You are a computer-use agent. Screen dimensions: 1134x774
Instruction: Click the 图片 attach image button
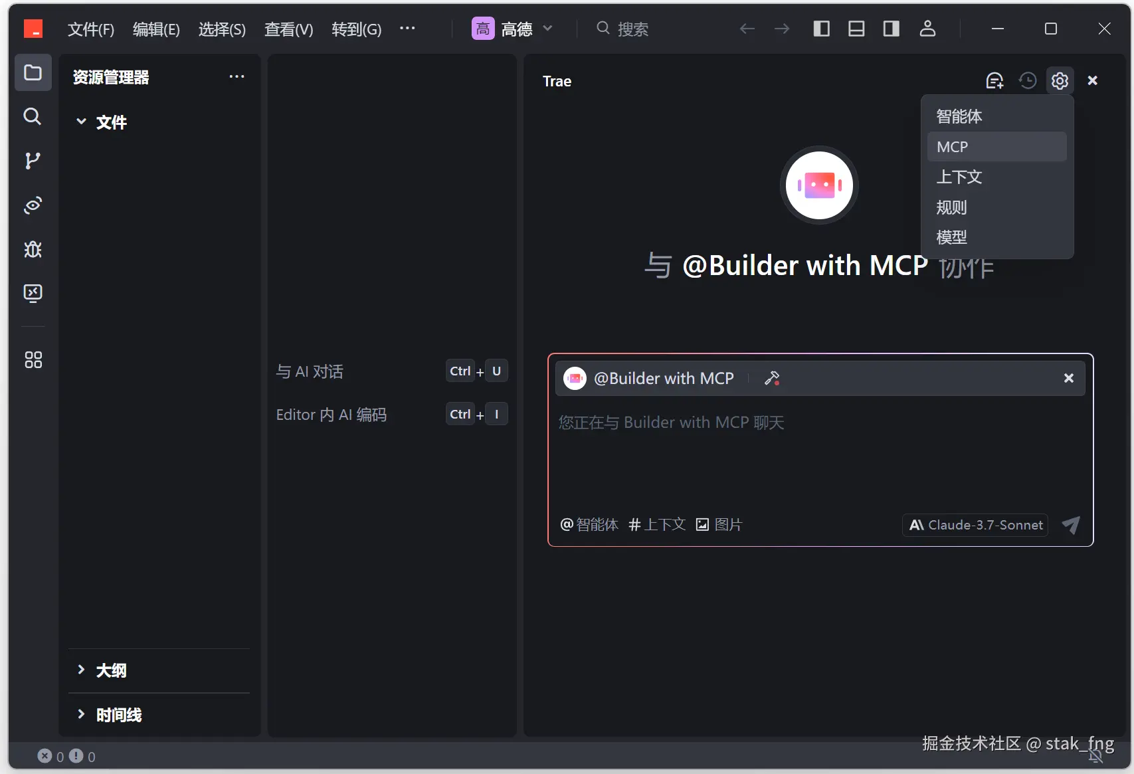[x=719, y=525]
